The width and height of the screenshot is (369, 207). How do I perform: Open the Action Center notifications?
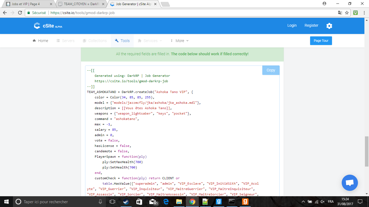[x=360, y=202]
